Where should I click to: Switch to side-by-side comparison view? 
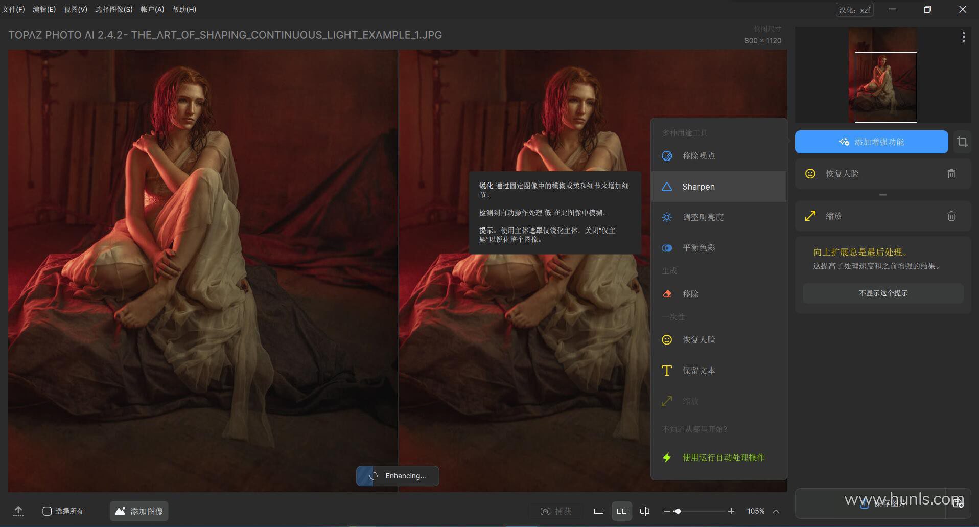[x=622, y=511]
